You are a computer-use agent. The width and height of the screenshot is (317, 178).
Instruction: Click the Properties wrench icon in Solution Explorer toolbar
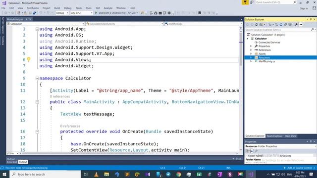click(x=296, y=25)
